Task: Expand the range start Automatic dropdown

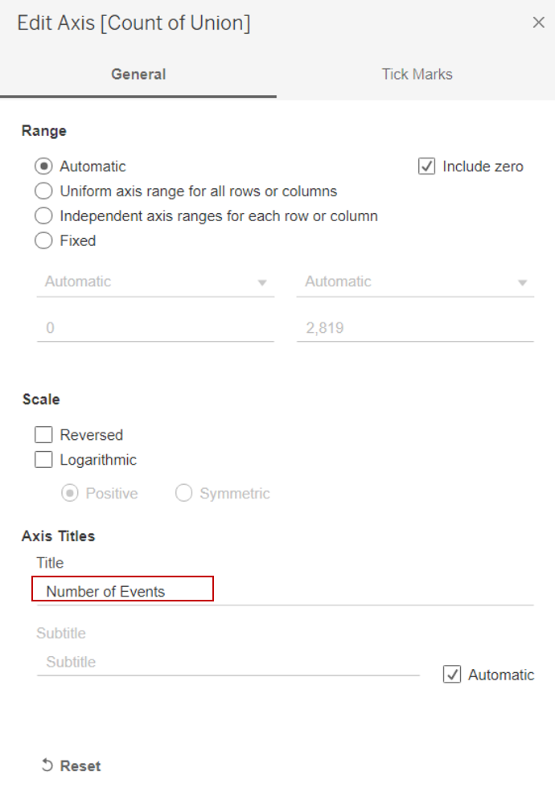Action: pos(155,282)
